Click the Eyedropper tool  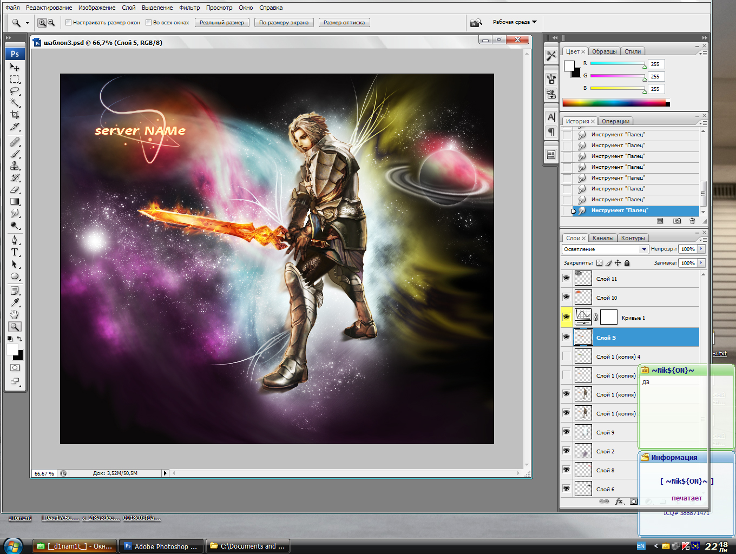[15, 302]
